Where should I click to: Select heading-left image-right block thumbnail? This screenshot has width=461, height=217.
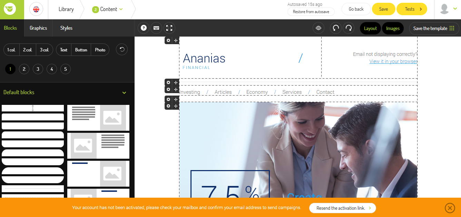tap(98, 174)
